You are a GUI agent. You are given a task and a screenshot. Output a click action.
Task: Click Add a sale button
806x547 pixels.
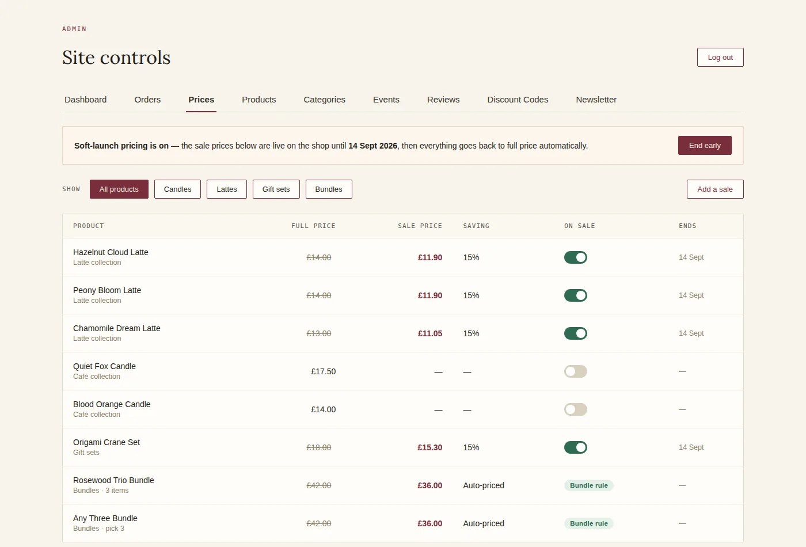(715, 189)
